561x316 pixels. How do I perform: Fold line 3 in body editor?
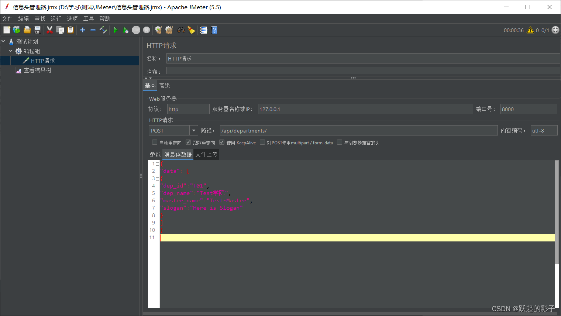[157, 179]
